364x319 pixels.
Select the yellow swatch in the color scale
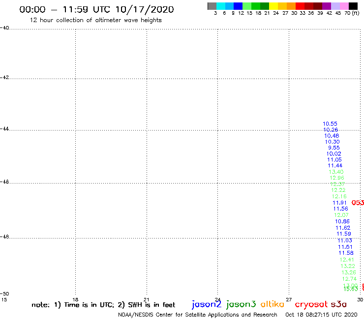pos(273,6)
